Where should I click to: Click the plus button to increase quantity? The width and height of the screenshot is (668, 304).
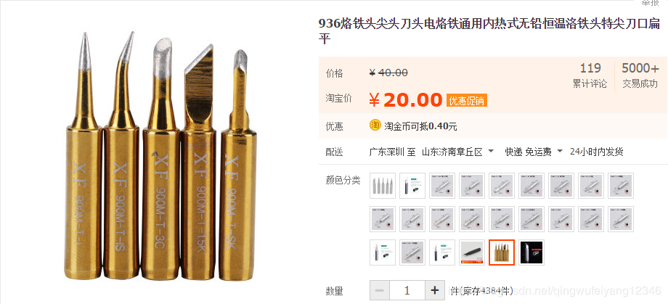pyautogui.click(x=434, y=291)
